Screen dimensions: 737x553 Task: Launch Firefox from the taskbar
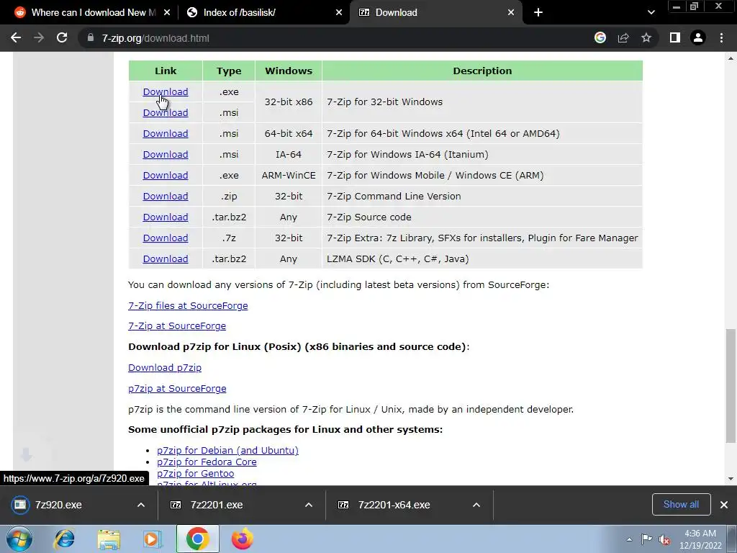pos(242,539)
